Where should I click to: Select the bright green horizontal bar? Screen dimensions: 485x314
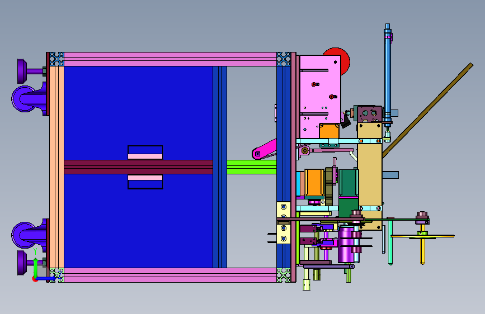pos(252,167)
